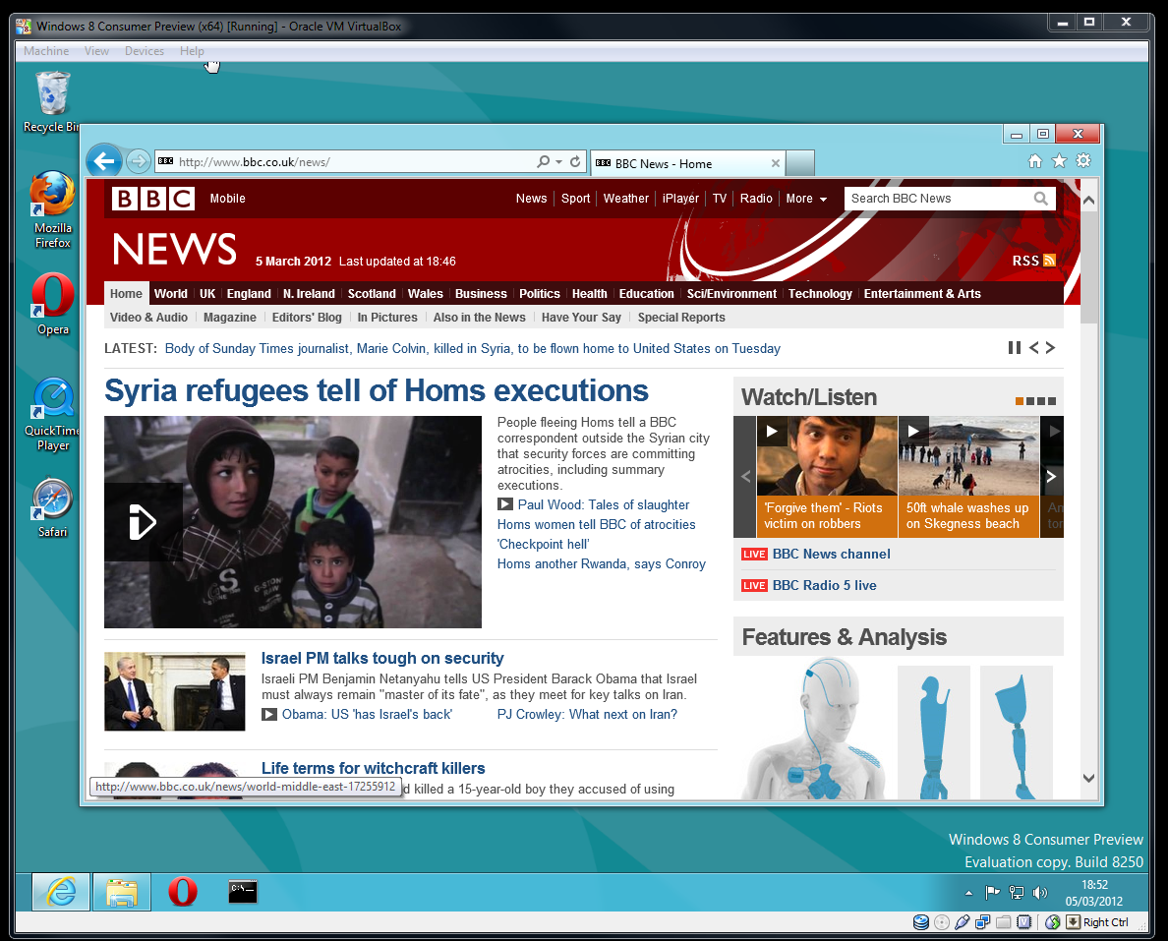This screenshot has height=941, width=1168.
Task: Open the IE Home icon
Action: (x=1034, y=161)
